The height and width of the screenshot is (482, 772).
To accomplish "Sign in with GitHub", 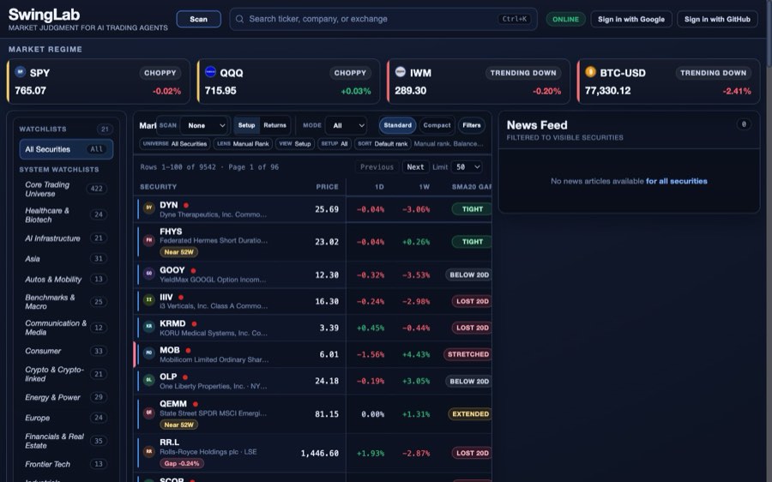I will (717, 19).
